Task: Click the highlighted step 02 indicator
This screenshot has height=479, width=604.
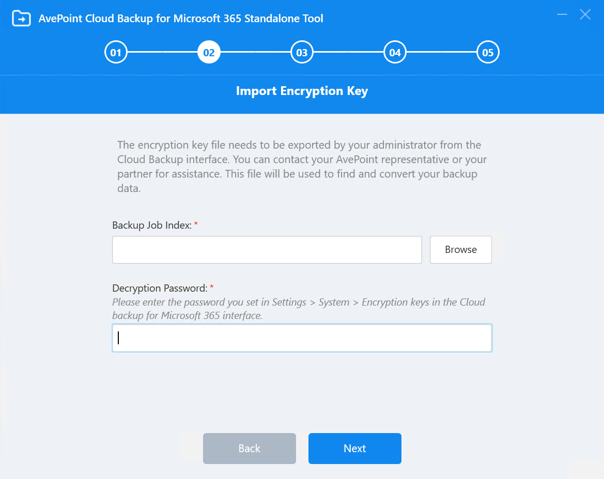Action: pyautogui.click(x=209, y=52)
